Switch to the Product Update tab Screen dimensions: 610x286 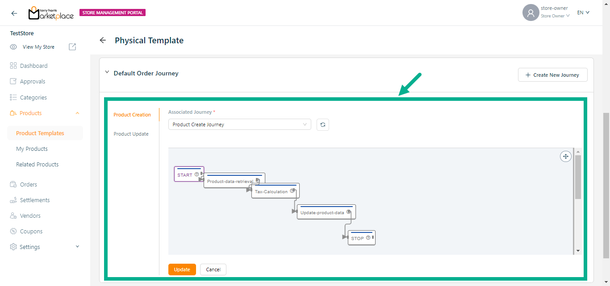click(131, 134)
